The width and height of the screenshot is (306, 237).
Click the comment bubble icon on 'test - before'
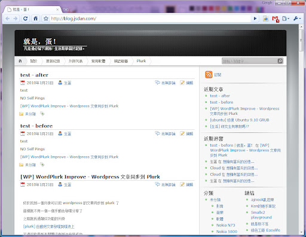coord(157,133)
